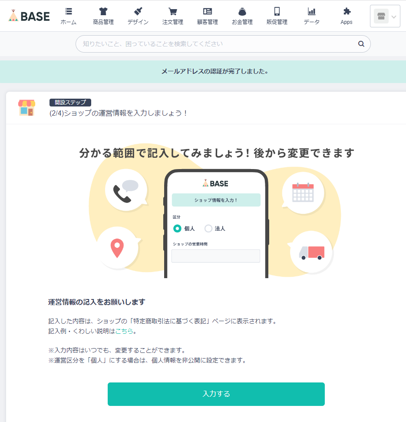This screenshot has height=422, width=406.
Task: Click the shop storefront step icon
Action: click(x=26, y=108)
